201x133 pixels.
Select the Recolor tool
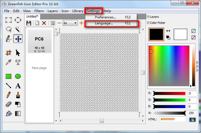tap(18, 104)
